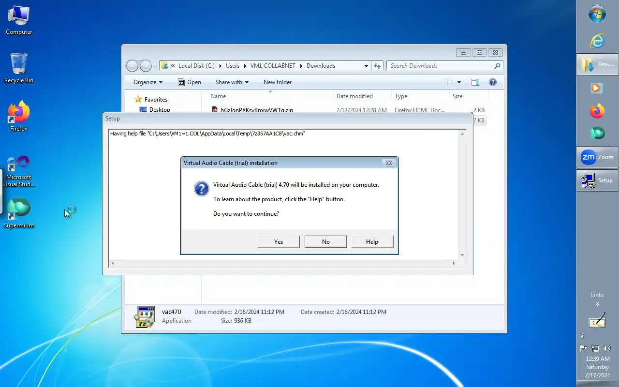Click Internet Explorer on the taskbar
The image size is (619, 387).
click(x=597, y=41)
